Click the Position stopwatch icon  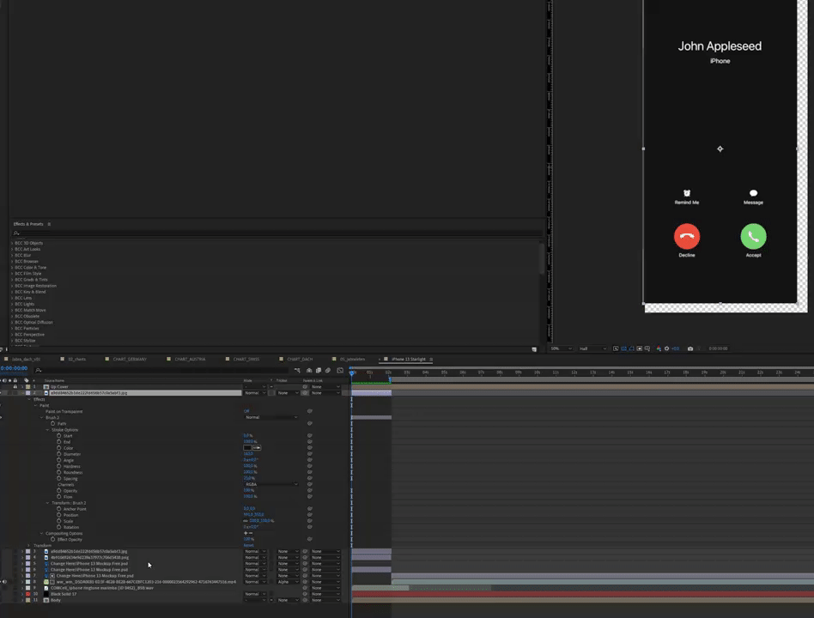click(59, 515)
